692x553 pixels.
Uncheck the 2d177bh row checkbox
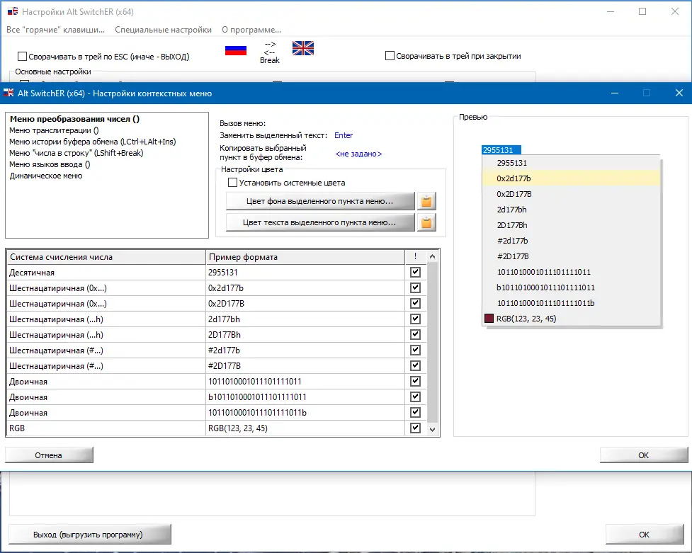(x=415, y=319)
